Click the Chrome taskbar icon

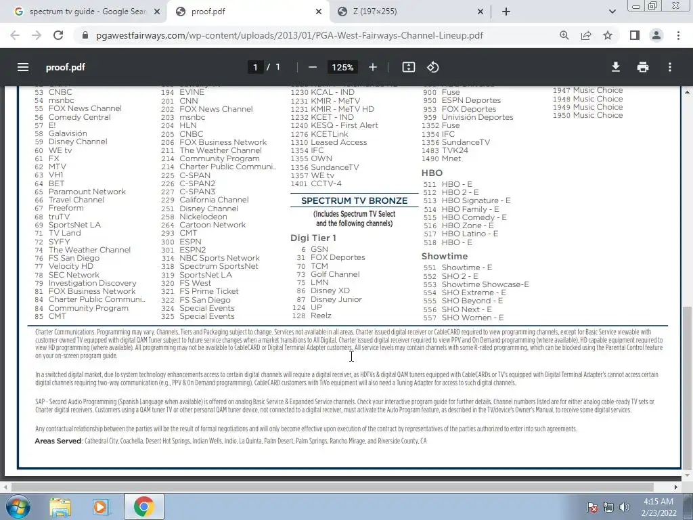pyautogui.click(x=143, y=506)
